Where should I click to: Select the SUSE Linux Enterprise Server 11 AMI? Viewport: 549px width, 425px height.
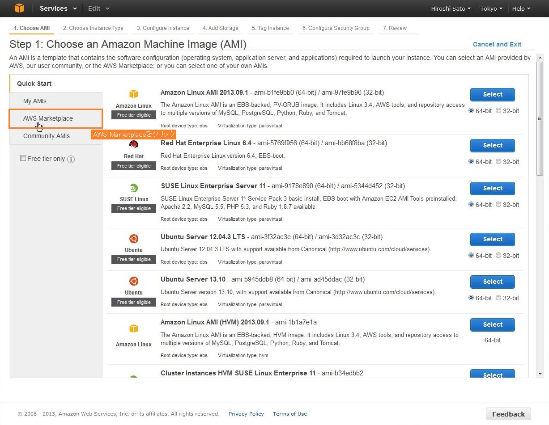coord(493,188)
